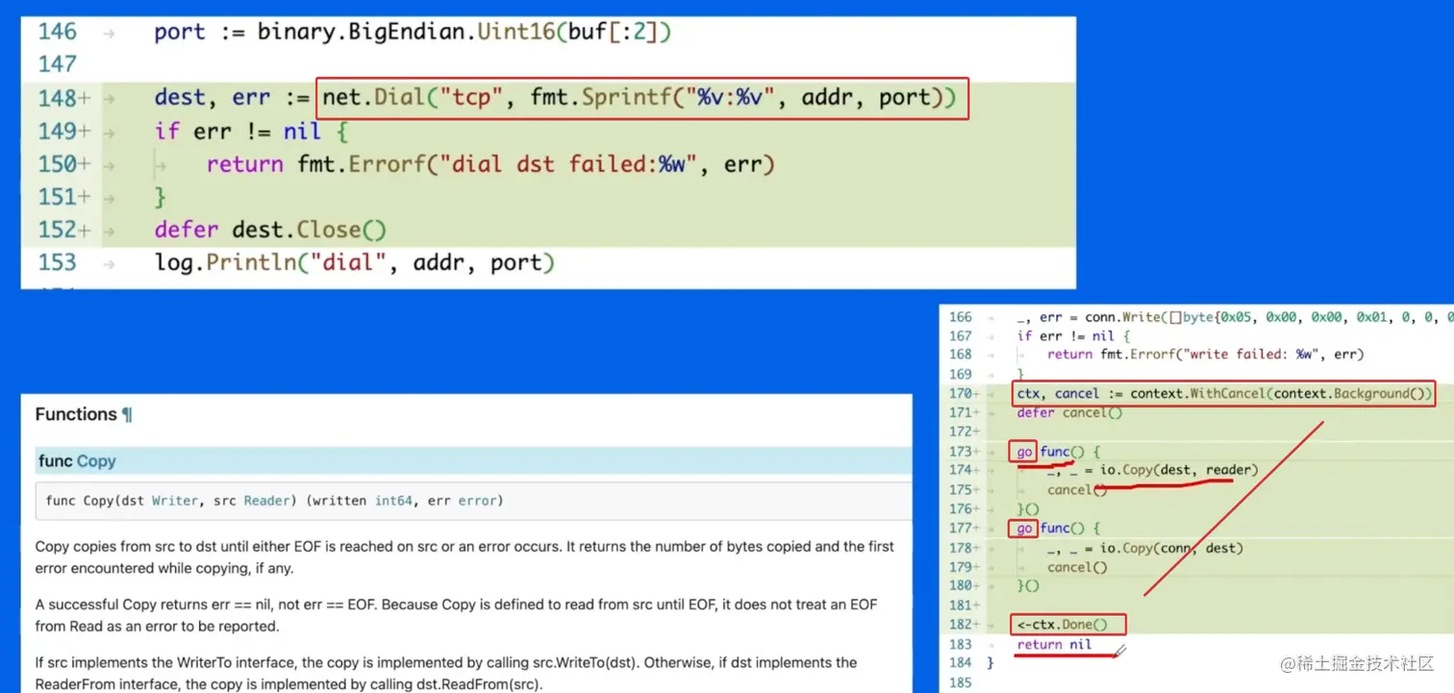Click the io.Copy(conn, dest) line
1454x693 pixels.
pos(1144,548)
